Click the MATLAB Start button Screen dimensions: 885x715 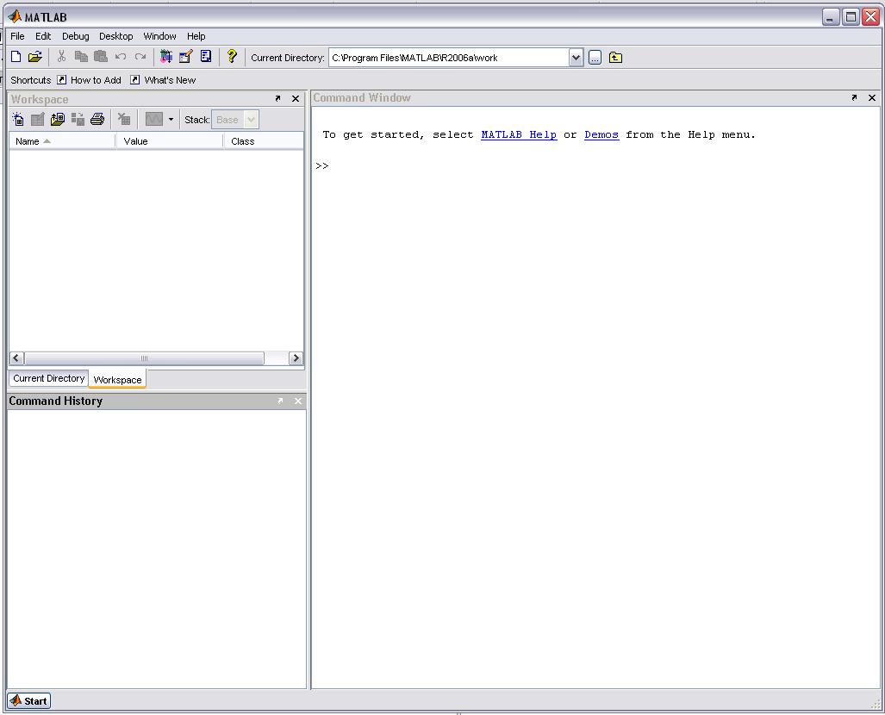coord(29,701)
